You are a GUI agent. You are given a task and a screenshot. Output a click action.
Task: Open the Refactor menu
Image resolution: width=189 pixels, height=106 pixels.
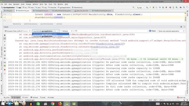pyautogui.click(x=35, y=4)
